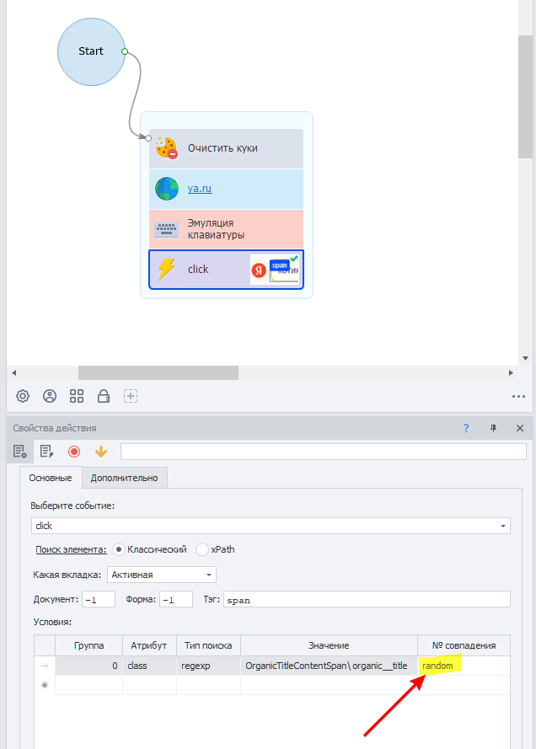The width and height of the screenshot is (536, 749).
Task: Close the Свойства действия panel
Action: coord(520,428)
